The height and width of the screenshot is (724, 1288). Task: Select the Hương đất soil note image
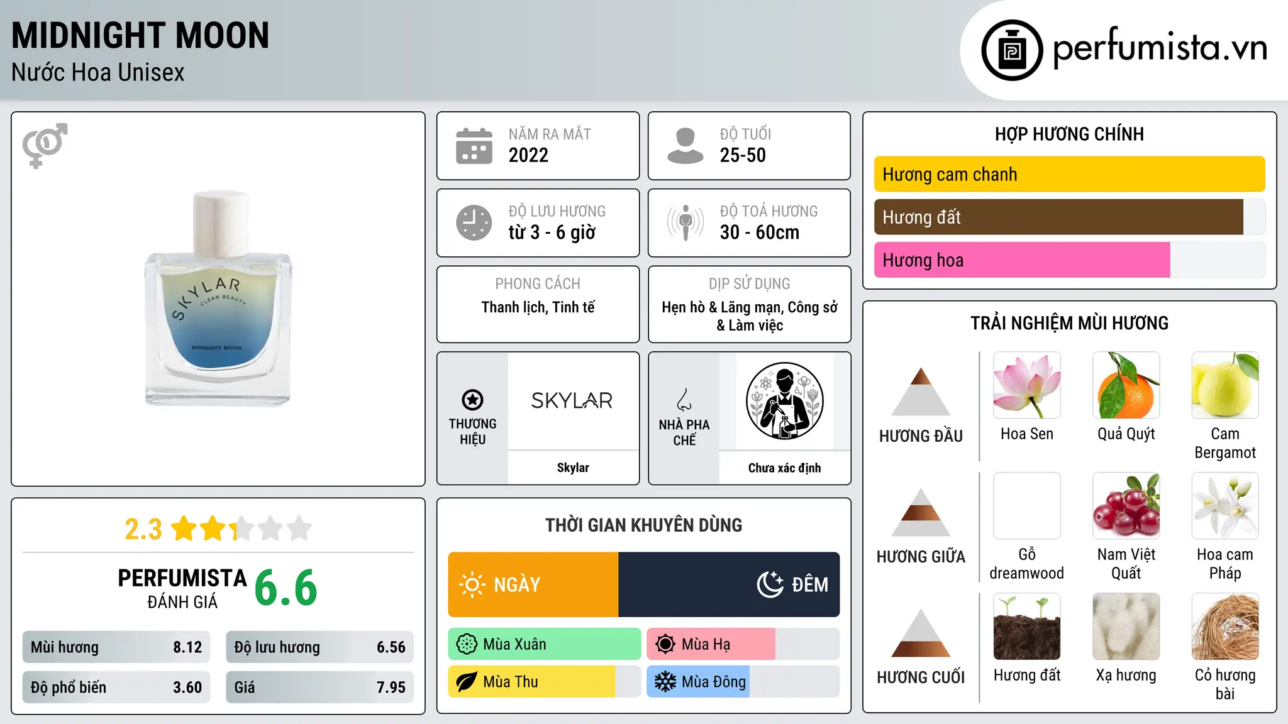click(x=1027, y=627)
